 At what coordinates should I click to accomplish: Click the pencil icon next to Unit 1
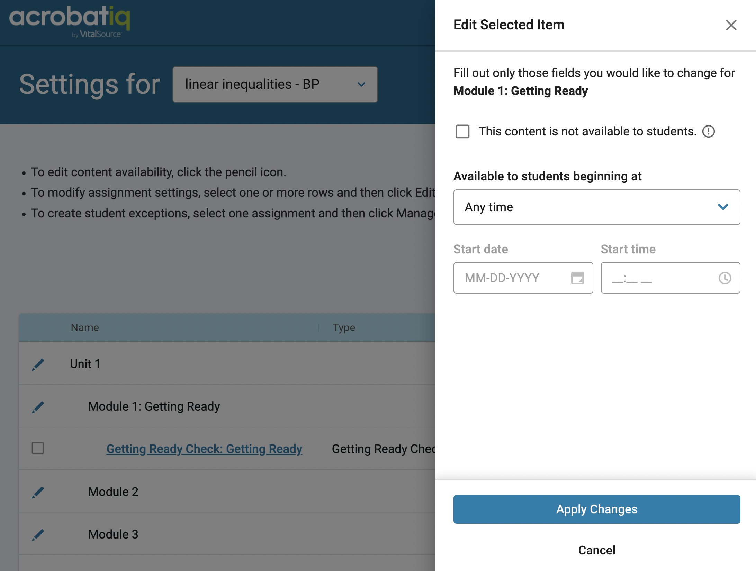click(x=38, y=364)
